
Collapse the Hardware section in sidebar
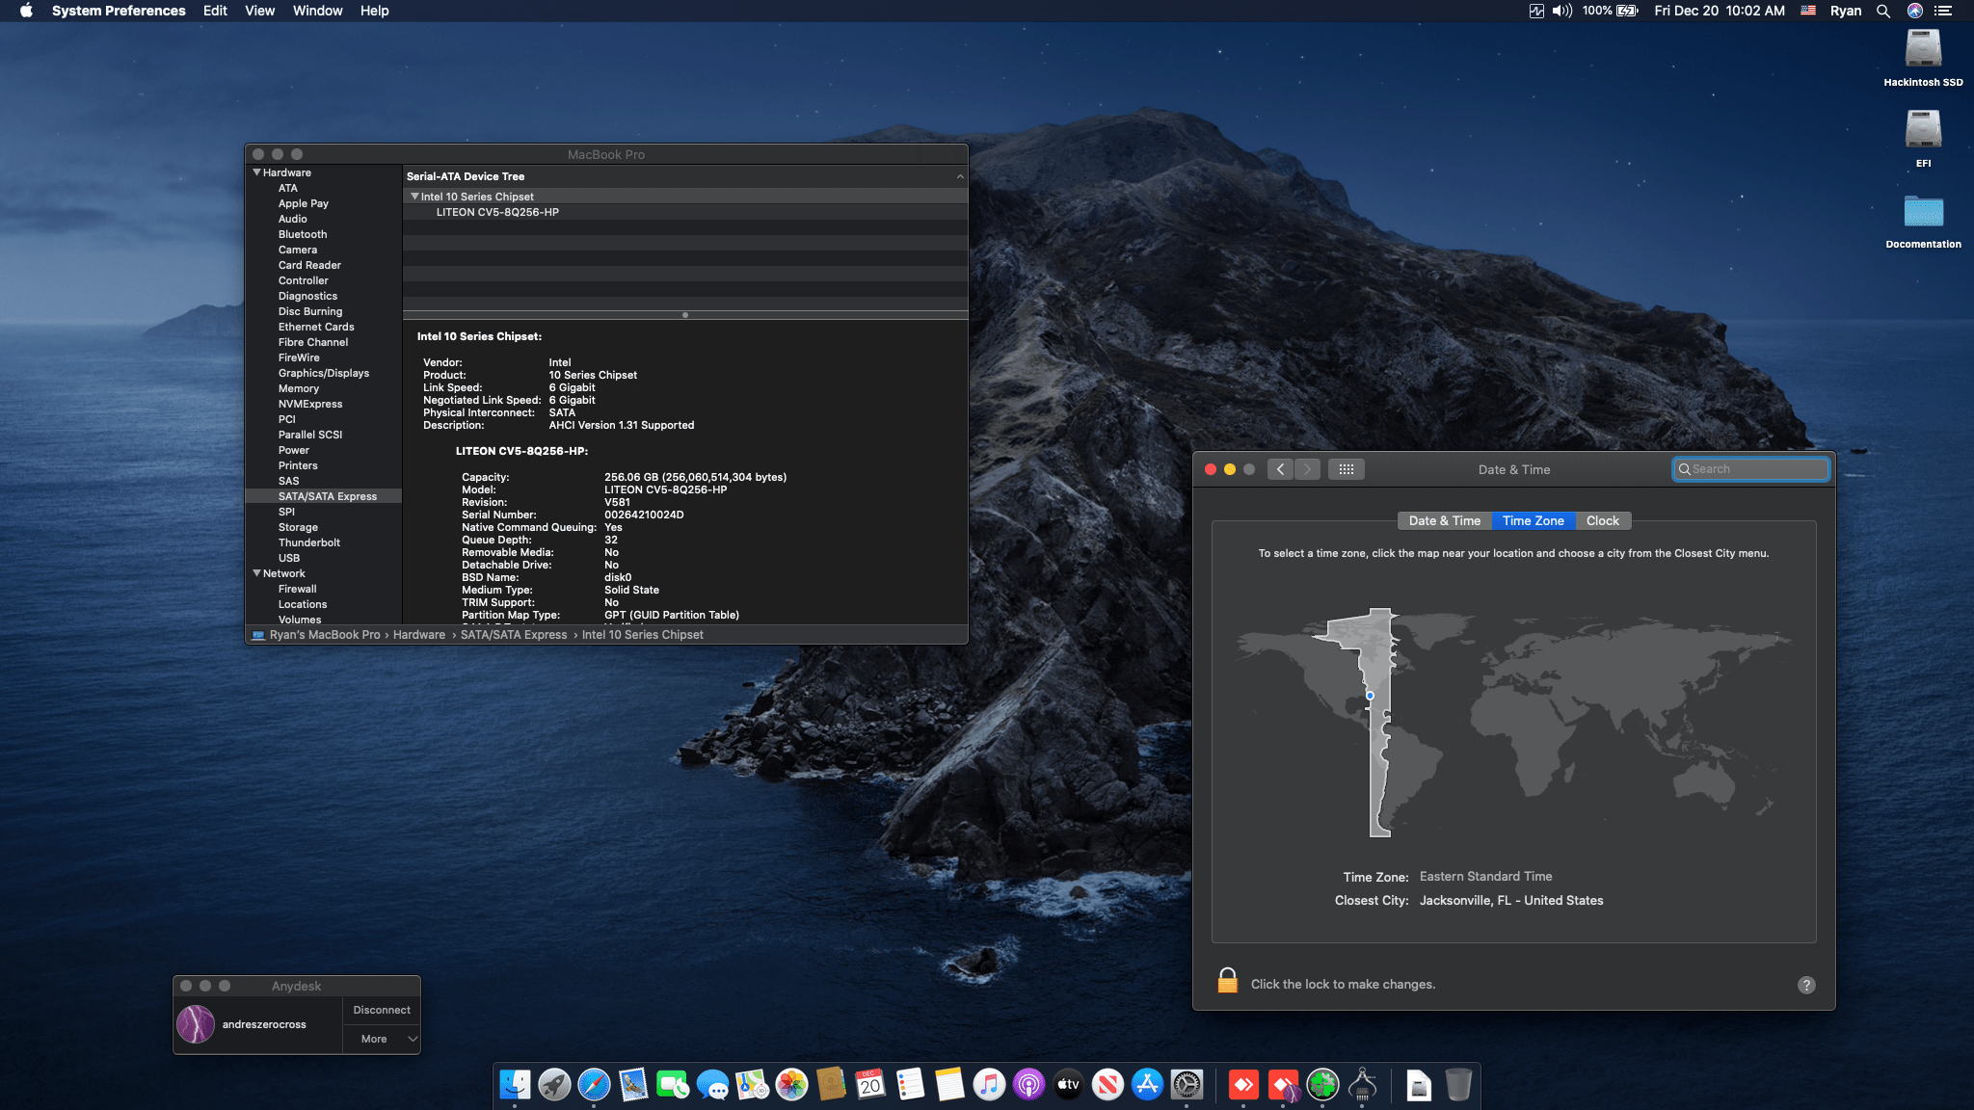[257, 172]
